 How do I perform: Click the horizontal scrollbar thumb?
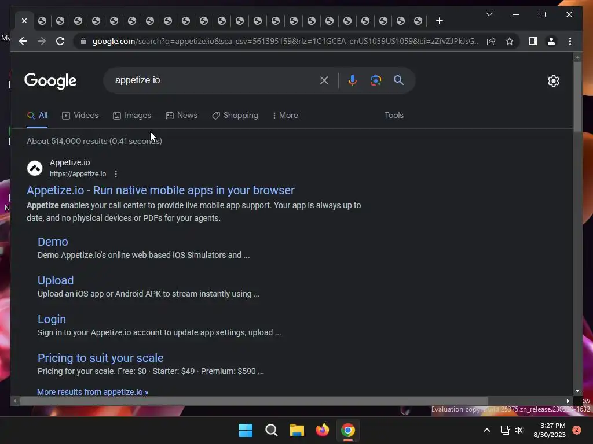tap(254, 401)
